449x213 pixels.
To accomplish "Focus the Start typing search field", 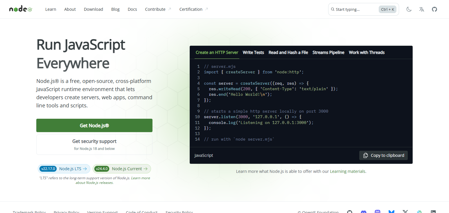I will click(363, 9).
